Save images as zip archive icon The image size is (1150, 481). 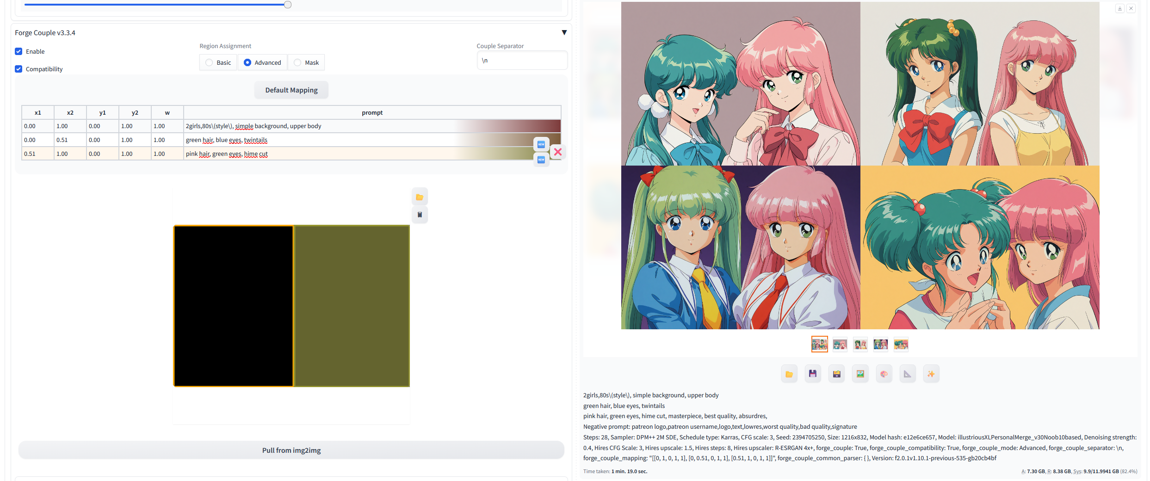click(x=837, y=374)
